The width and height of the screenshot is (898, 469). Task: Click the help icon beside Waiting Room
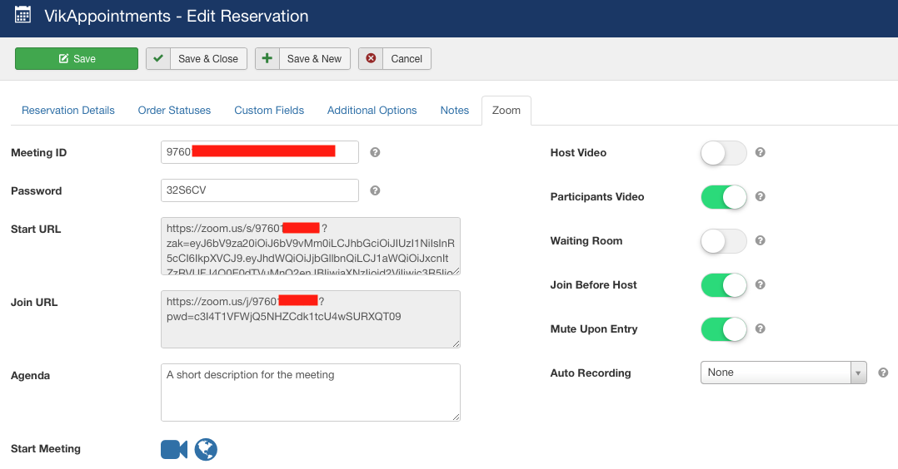coord(760,241)
